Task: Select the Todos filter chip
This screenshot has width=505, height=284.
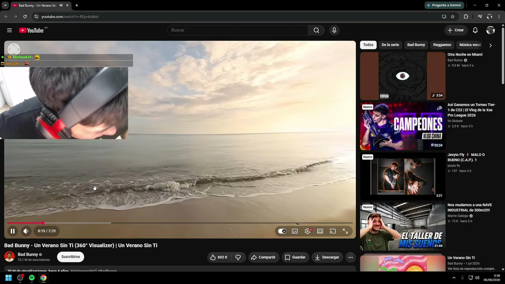Action: [368, 45]
